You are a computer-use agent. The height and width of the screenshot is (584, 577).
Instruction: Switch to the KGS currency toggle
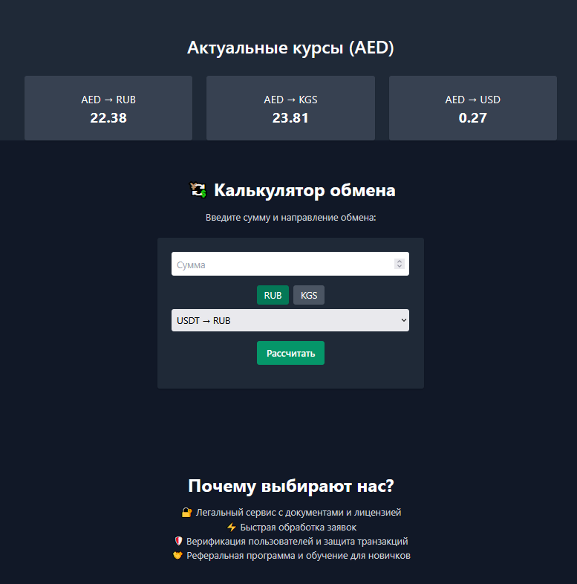click(309, 295)
